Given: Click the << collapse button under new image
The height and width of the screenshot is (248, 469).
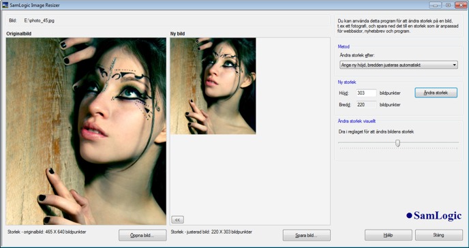Looking at the screenshot, I should 178,219.
